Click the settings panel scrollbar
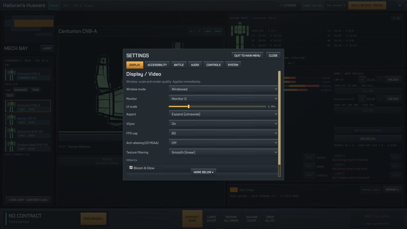Image resolution: width=407 pixels, height=229 pixels. point(279,124)
